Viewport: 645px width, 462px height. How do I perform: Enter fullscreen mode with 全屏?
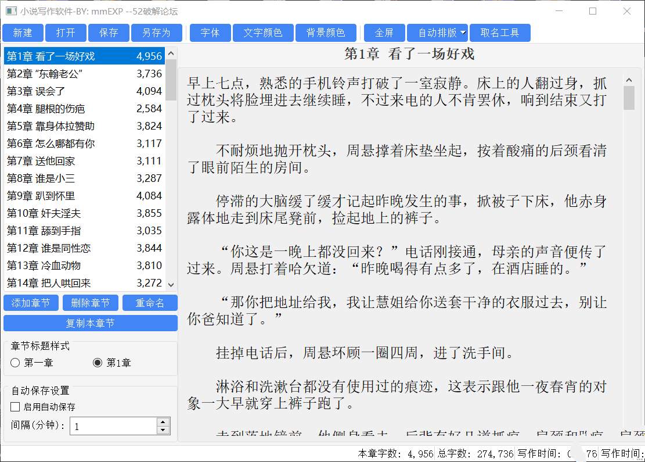[384, 33]
